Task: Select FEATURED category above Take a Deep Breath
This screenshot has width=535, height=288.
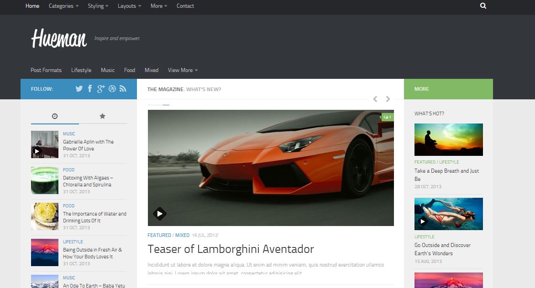Action: 425,162
